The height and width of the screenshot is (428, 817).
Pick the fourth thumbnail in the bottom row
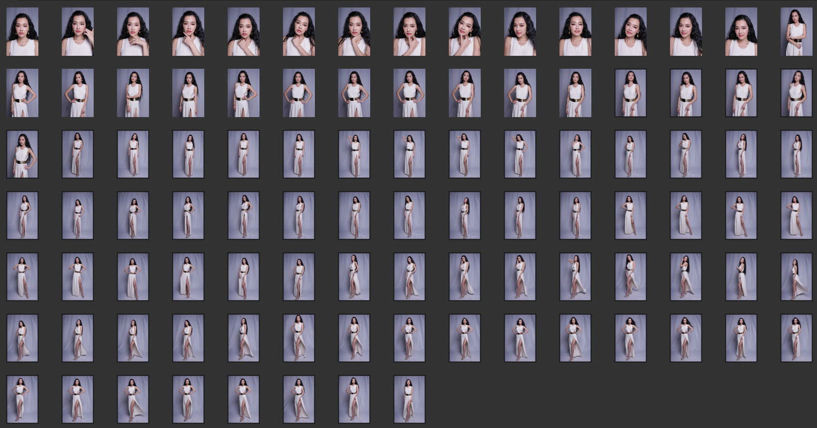tap(188, 400)
